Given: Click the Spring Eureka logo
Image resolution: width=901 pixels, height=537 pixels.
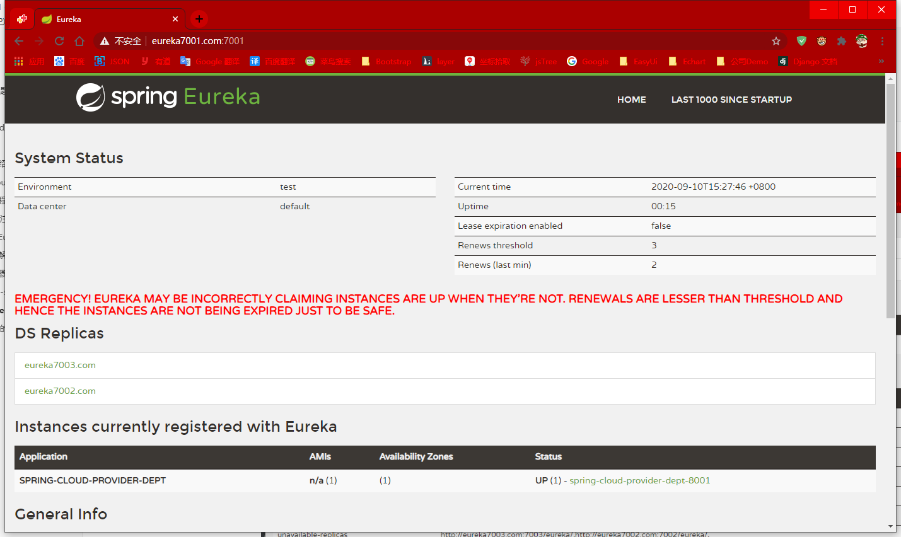Looking at the screenshot, I should (168, 97).
